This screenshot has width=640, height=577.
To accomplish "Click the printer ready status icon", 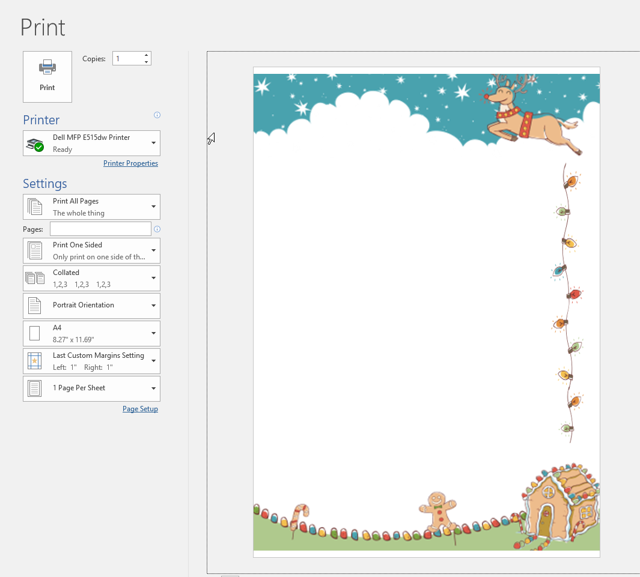I will [35, 144].
